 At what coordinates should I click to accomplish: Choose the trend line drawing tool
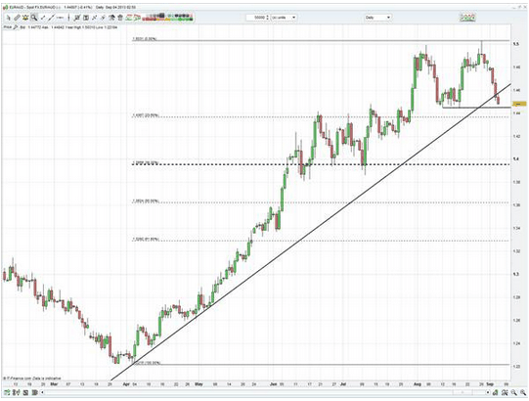pyautogui.click(x=51, y=18)
